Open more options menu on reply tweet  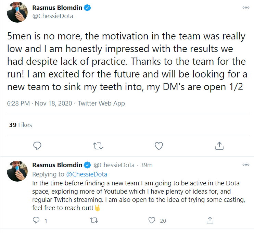pyautogui.click(x=246, y=165)
